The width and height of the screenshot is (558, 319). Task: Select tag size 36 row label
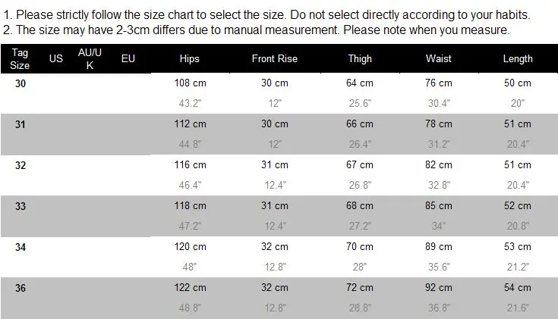tap(20, 287)
